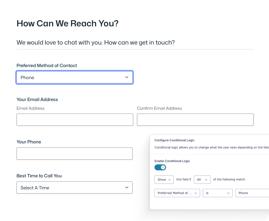
Task: Click chevron of Preferred Method rule dropdown
Action: tap(196, 193)
